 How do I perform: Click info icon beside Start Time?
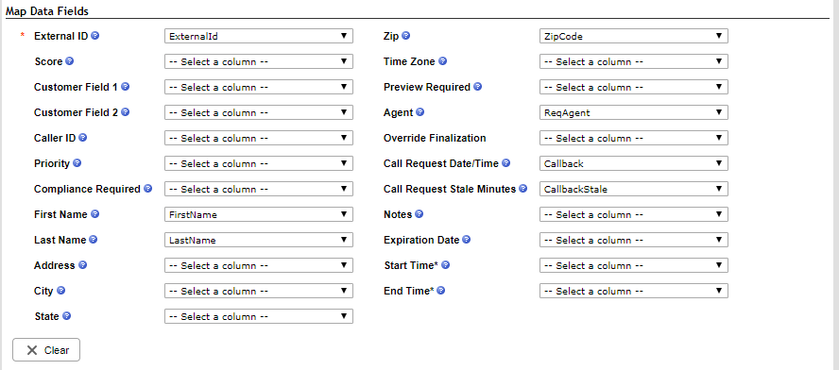[x=445, y=265]
